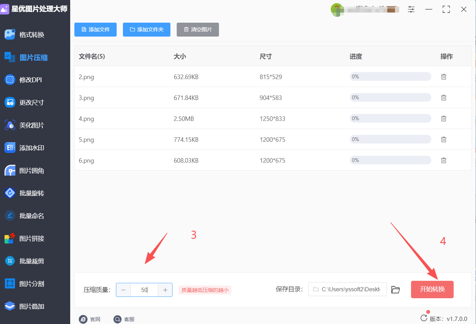Select the 格式转换 menu label
Screen dimensions: 476x324
click(x=32, y=35)
